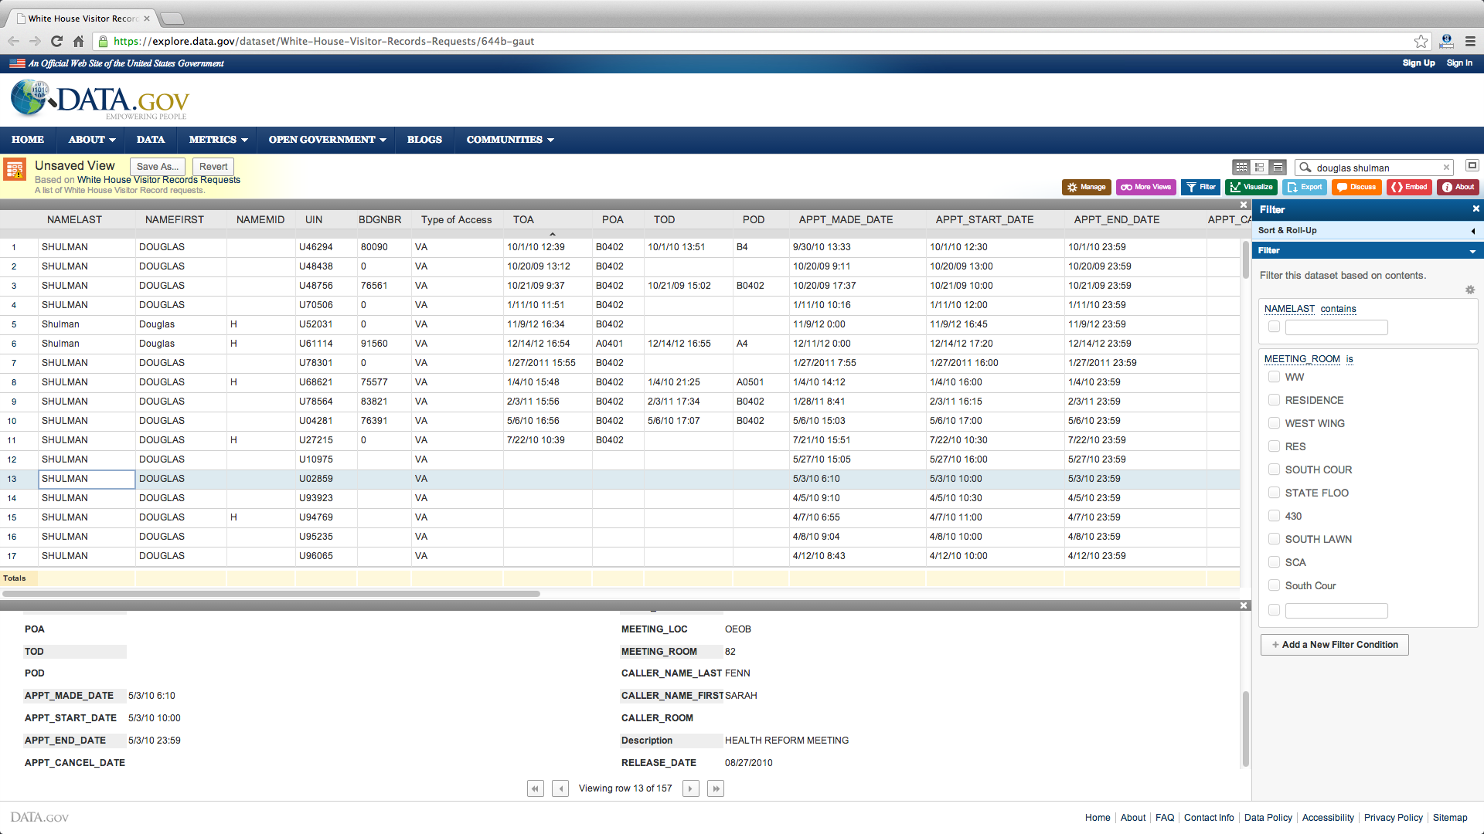Check the RESIDENCE meeting room filter
Image resolution: width=1484 pixels, height=834 pixels.
(1274, 400)
